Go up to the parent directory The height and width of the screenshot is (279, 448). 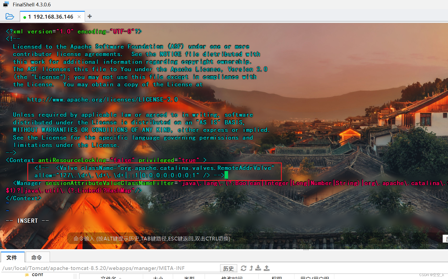pos(251,268)
